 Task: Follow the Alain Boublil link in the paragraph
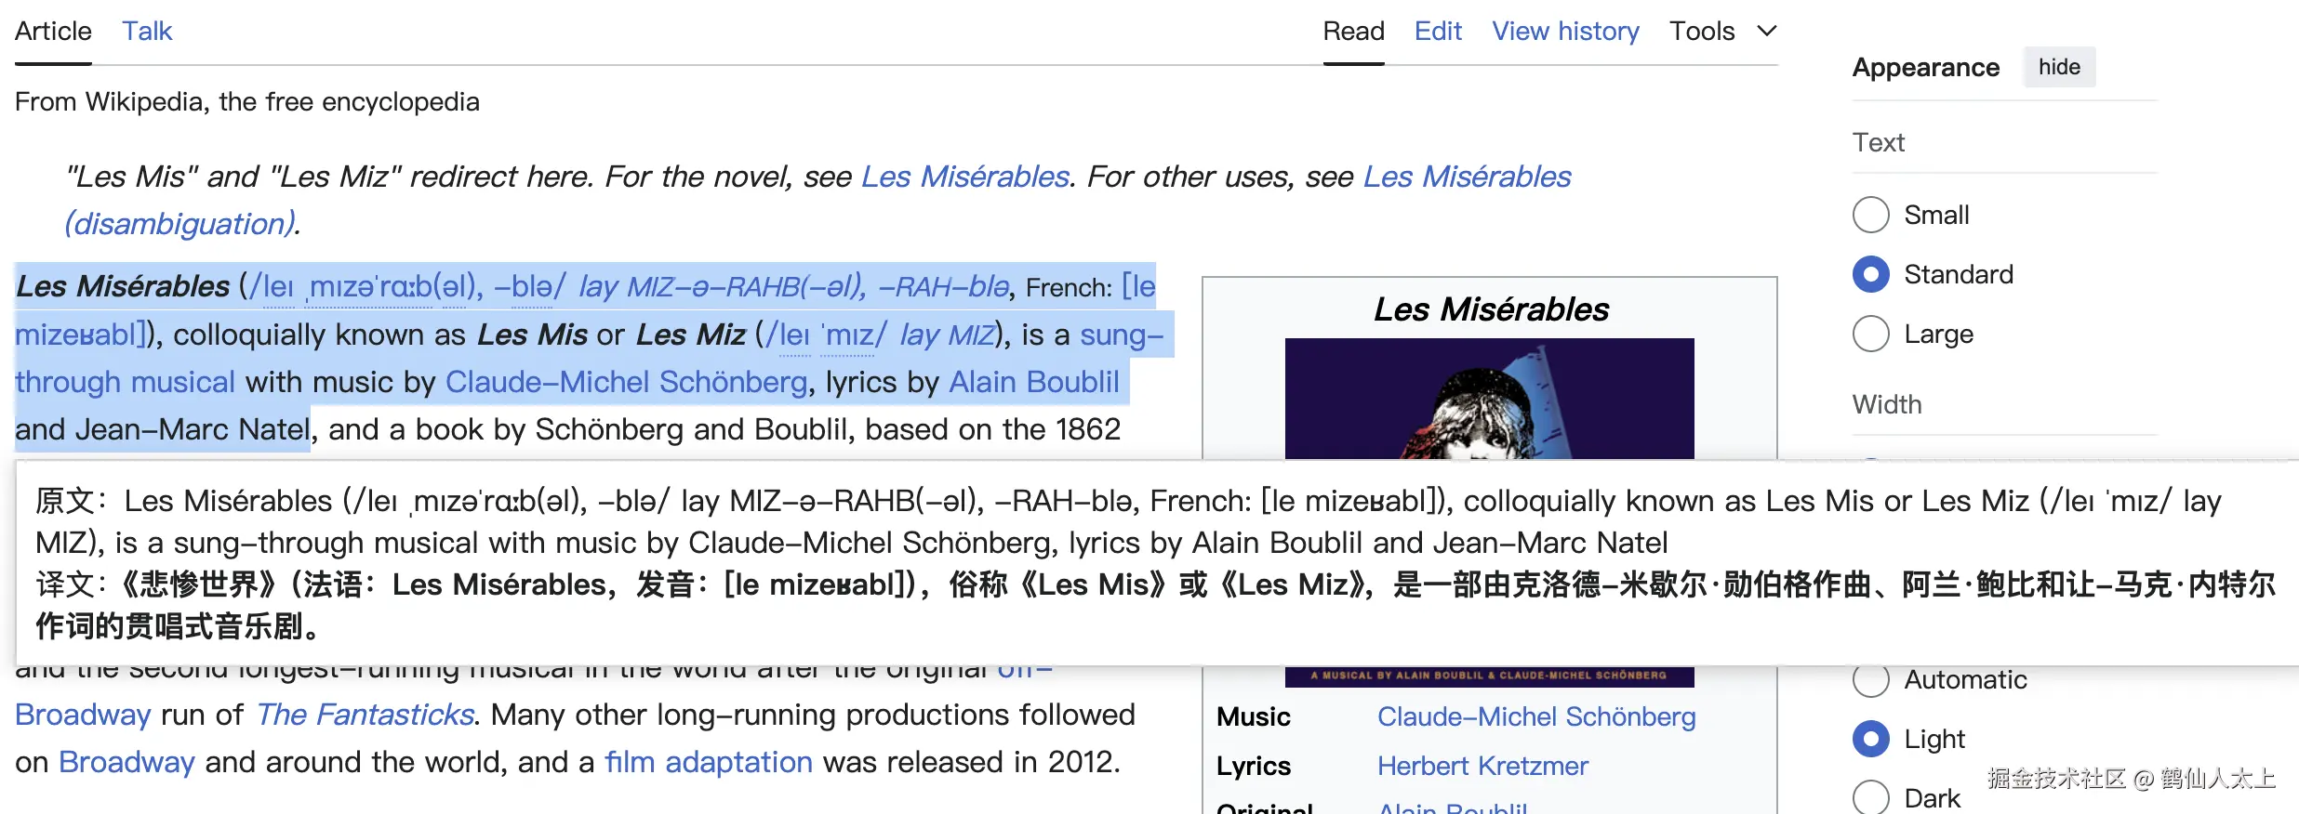(1034, 382)
